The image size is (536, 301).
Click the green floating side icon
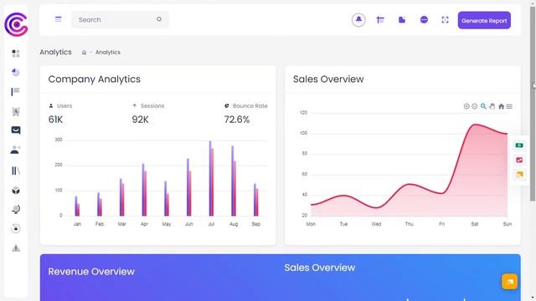(x=519, y=145)
